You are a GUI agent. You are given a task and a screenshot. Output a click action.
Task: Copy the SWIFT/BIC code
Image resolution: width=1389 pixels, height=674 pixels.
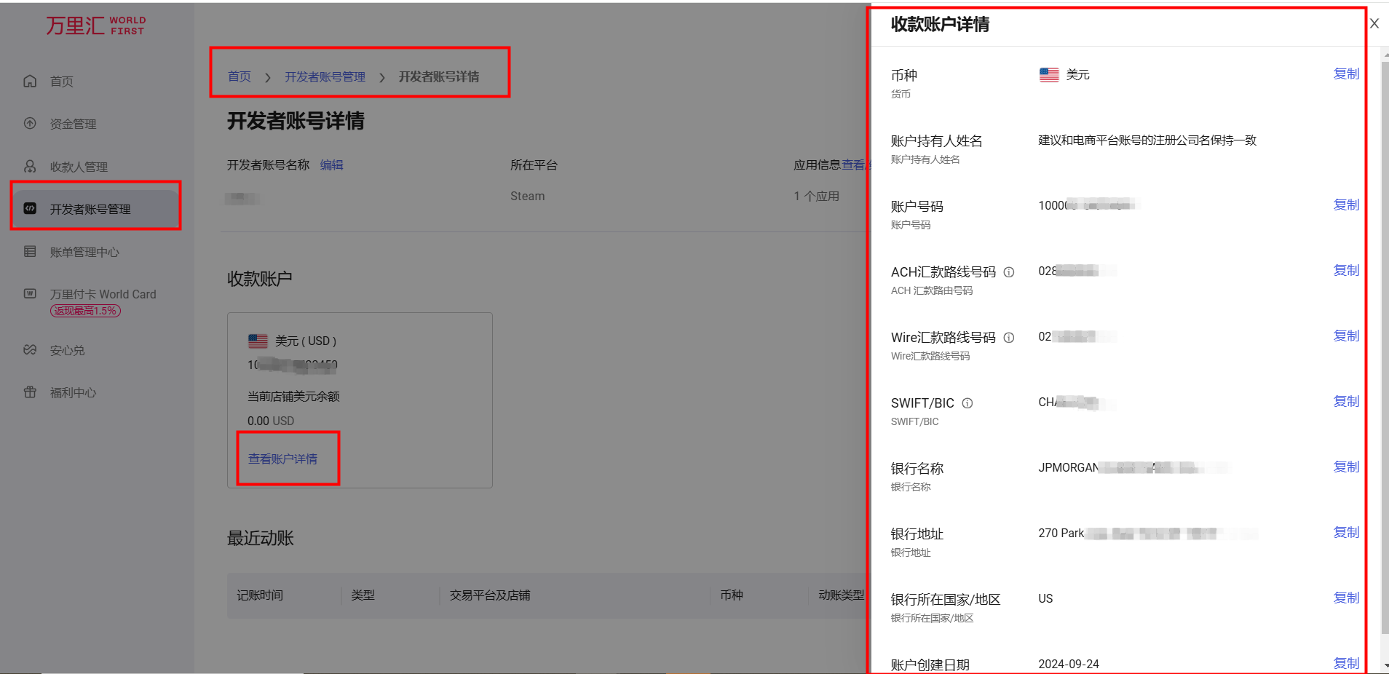click(1346, 401)
